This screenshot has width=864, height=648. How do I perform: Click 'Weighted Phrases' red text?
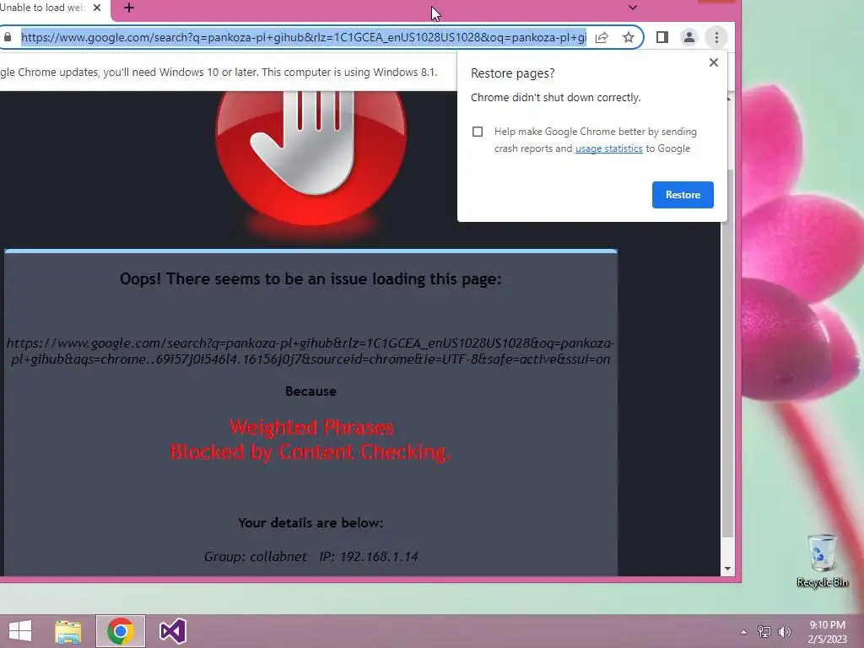(x=311, y=427)
